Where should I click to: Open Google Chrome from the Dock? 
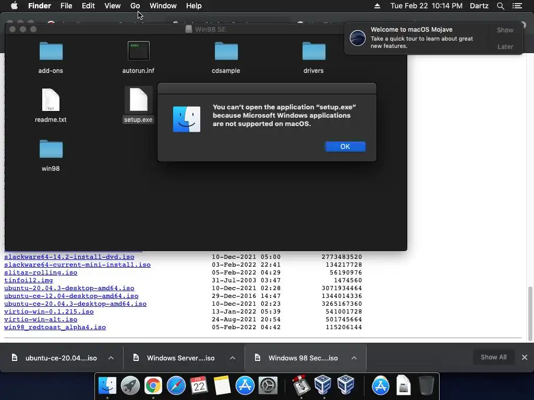point(153,385)
